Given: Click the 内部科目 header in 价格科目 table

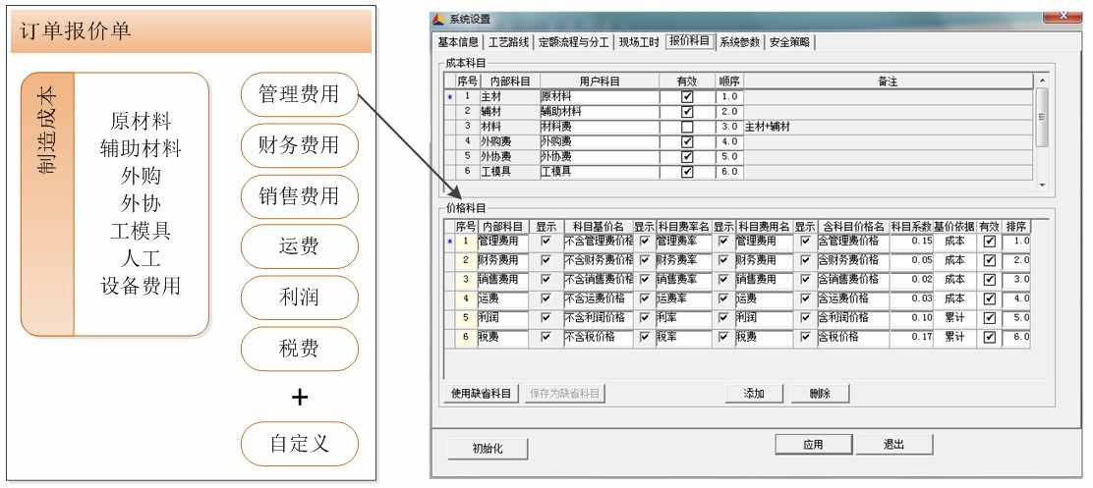Looking at the screenshot, I should coord(502,226).
